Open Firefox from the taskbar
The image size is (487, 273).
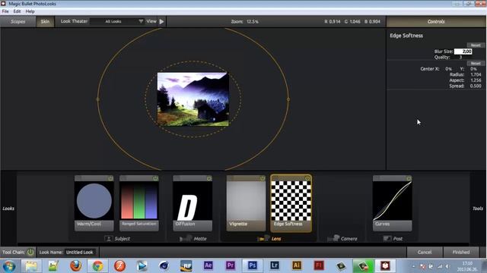(x=75, y=266)
